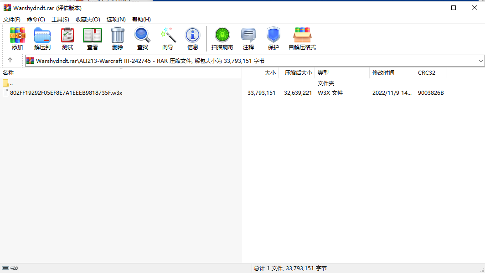
Task: Open the Help (帮助) menu
Action: (141, 20)
